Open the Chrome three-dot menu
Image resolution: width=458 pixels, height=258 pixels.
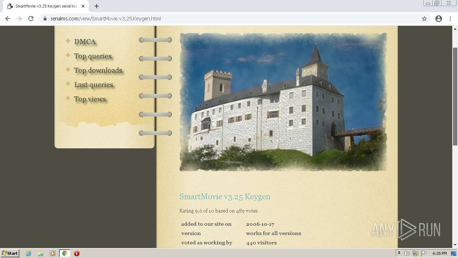point(450,19)
